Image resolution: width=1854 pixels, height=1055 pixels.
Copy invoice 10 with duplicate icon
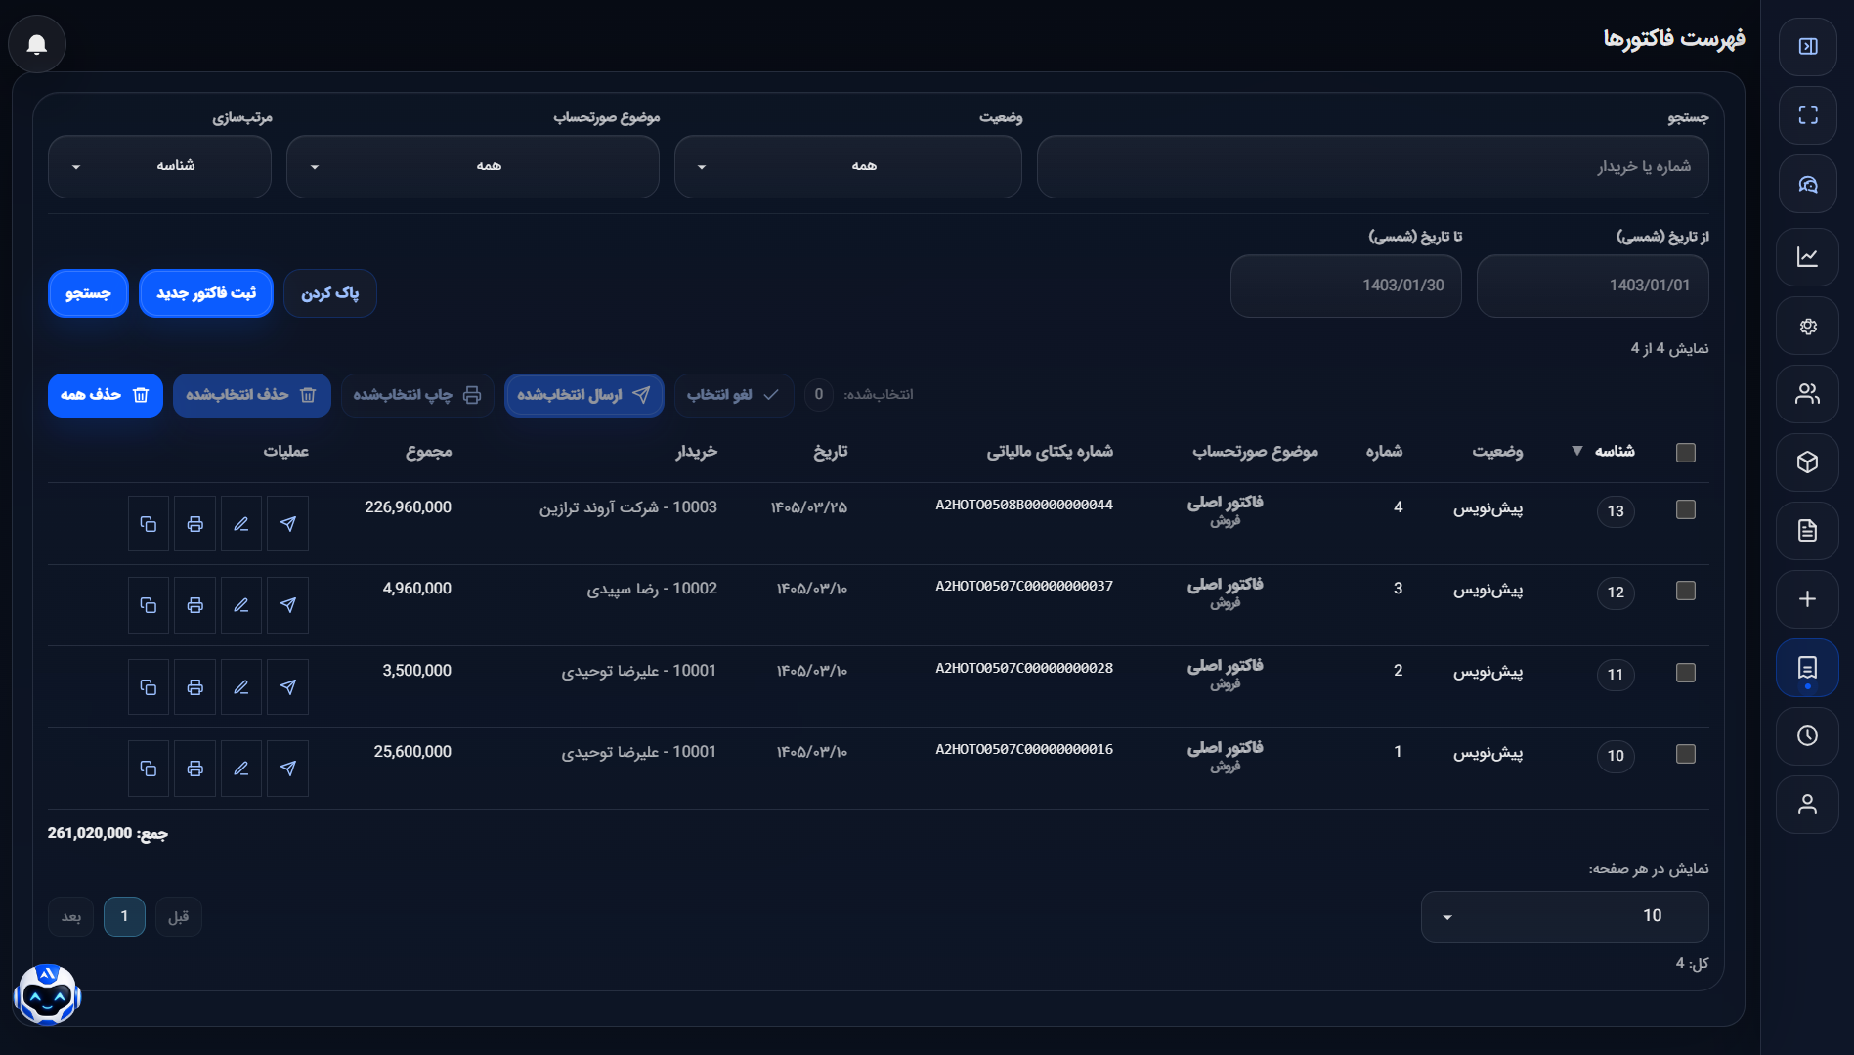pos(149,769)
